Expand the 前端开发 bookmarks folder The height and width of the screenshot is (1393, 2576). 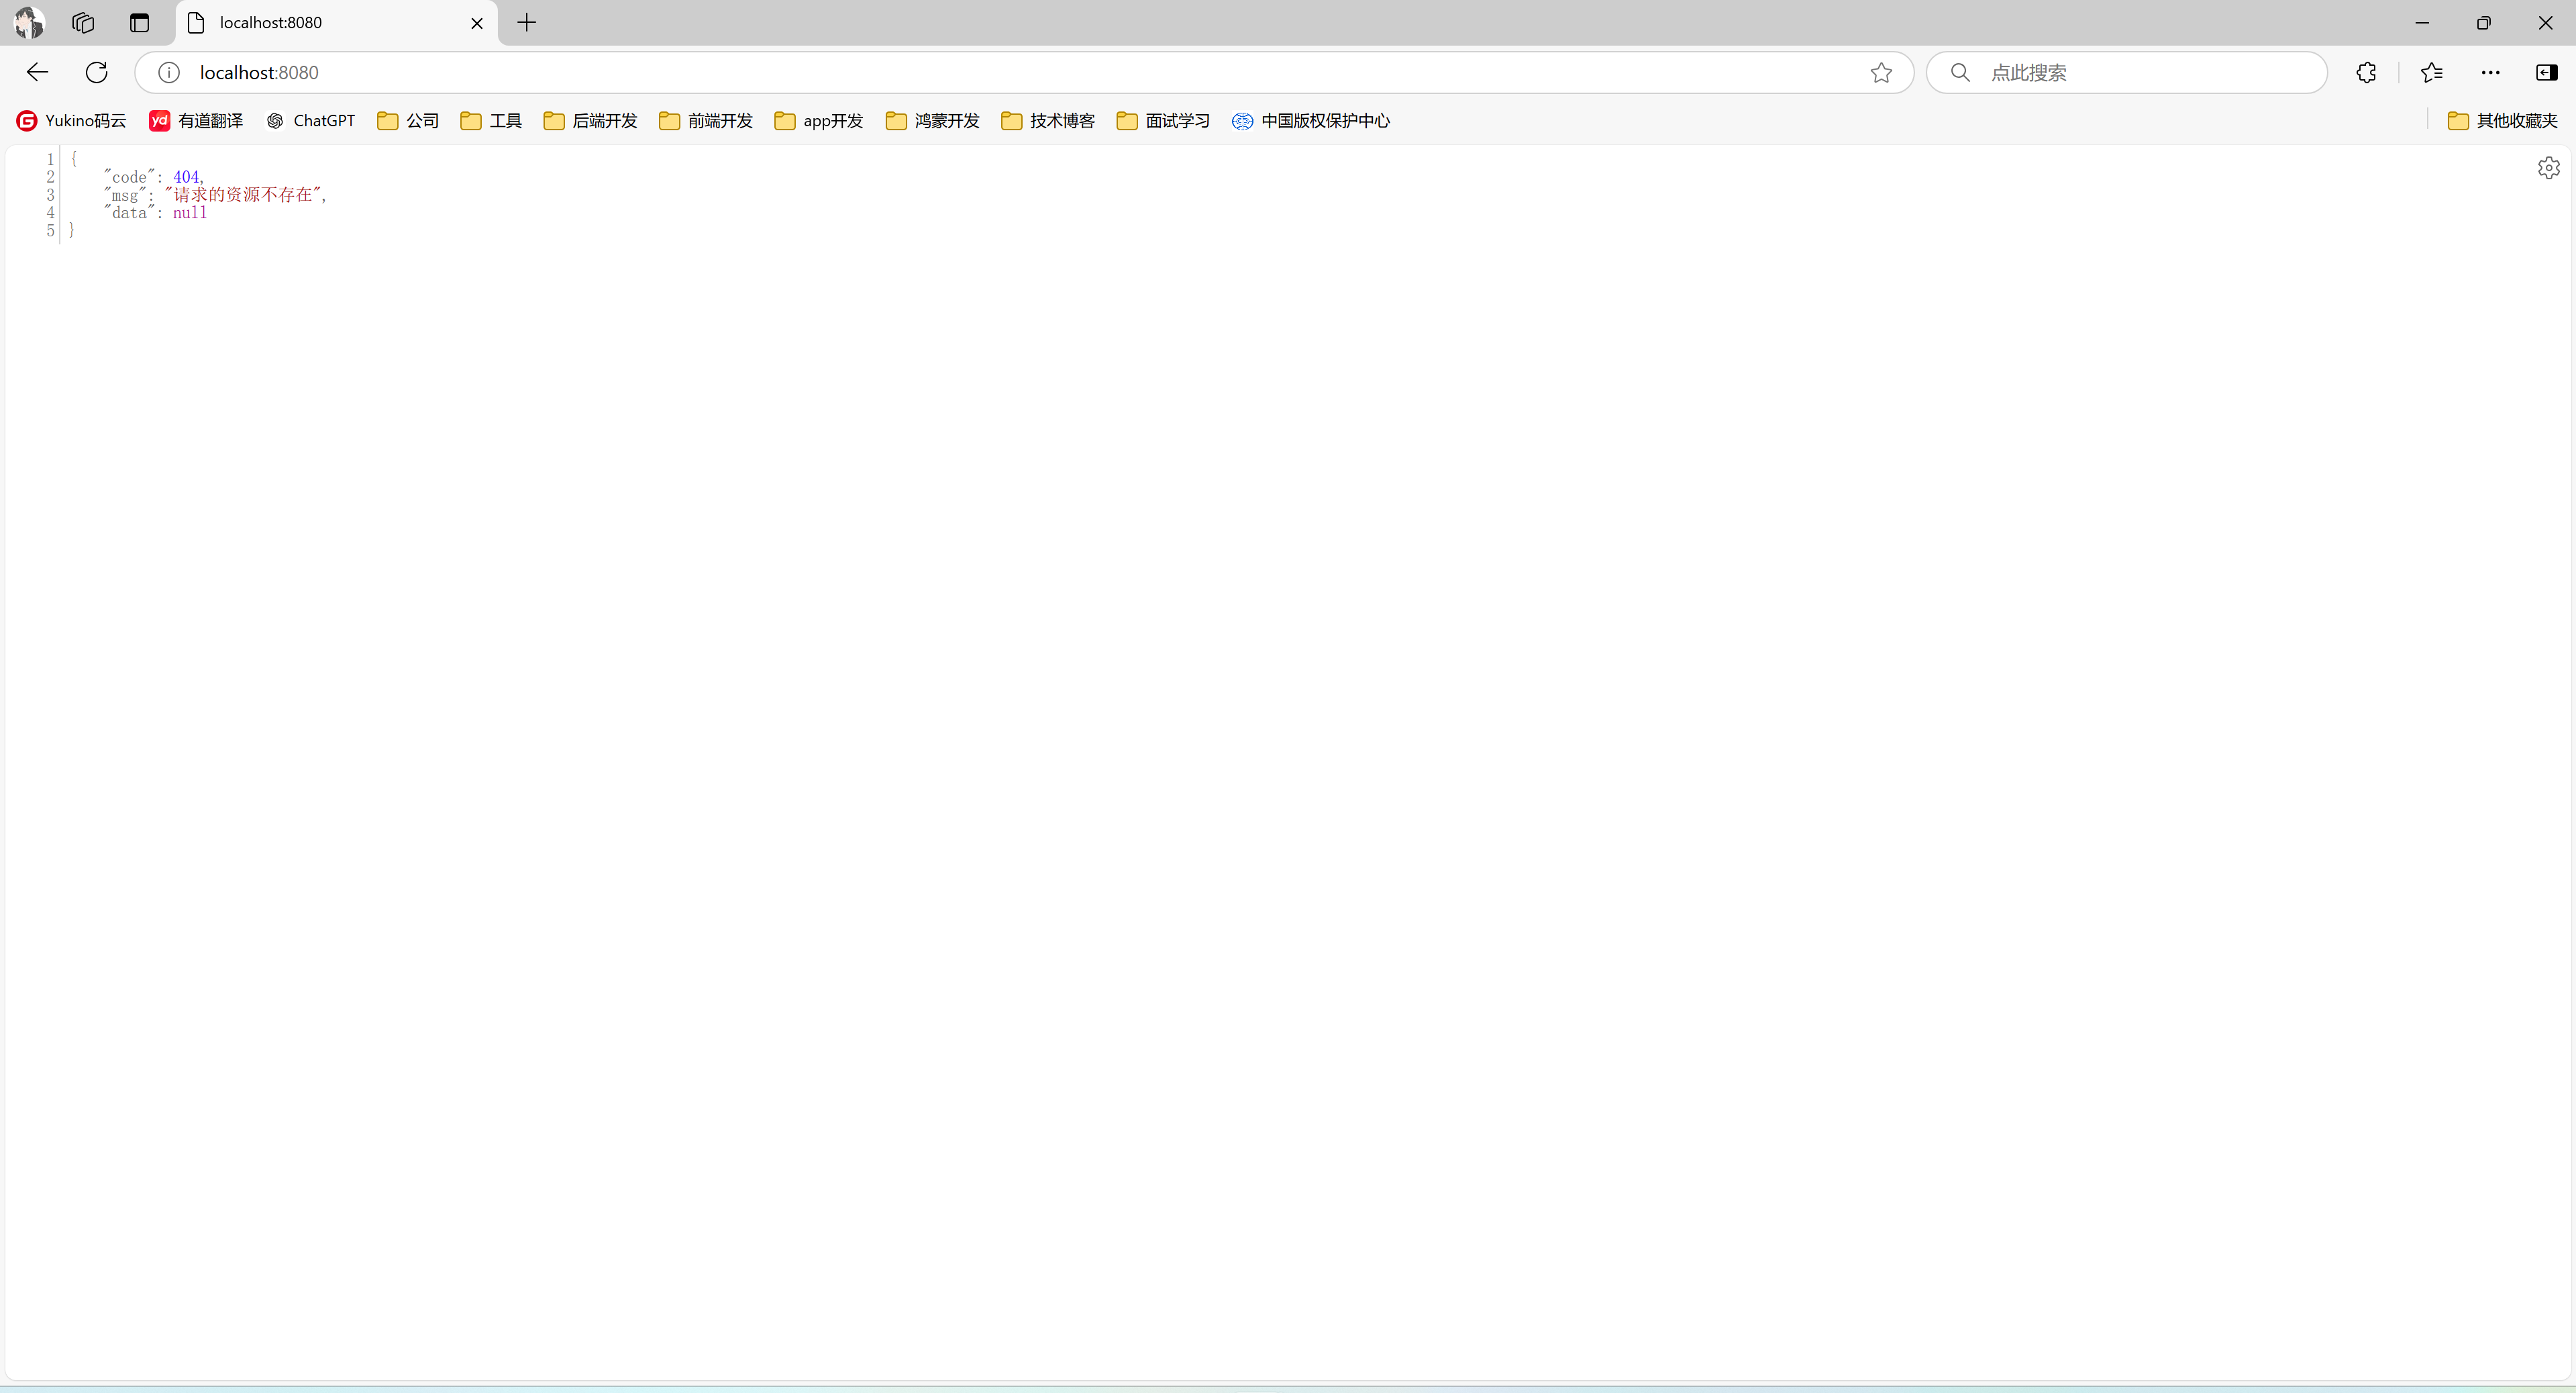(706, 120)
